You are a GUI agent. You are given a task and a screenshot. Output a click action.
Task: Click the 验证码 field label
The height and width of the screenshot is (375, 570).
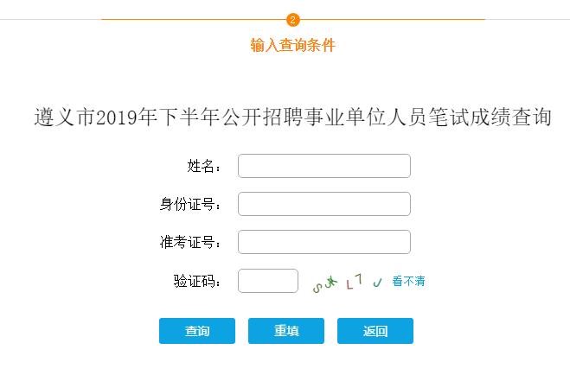[x=198, y=282]
